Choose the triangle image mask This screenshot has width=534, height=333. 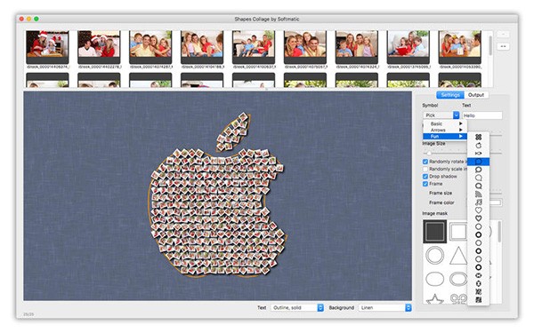(458, 256)
